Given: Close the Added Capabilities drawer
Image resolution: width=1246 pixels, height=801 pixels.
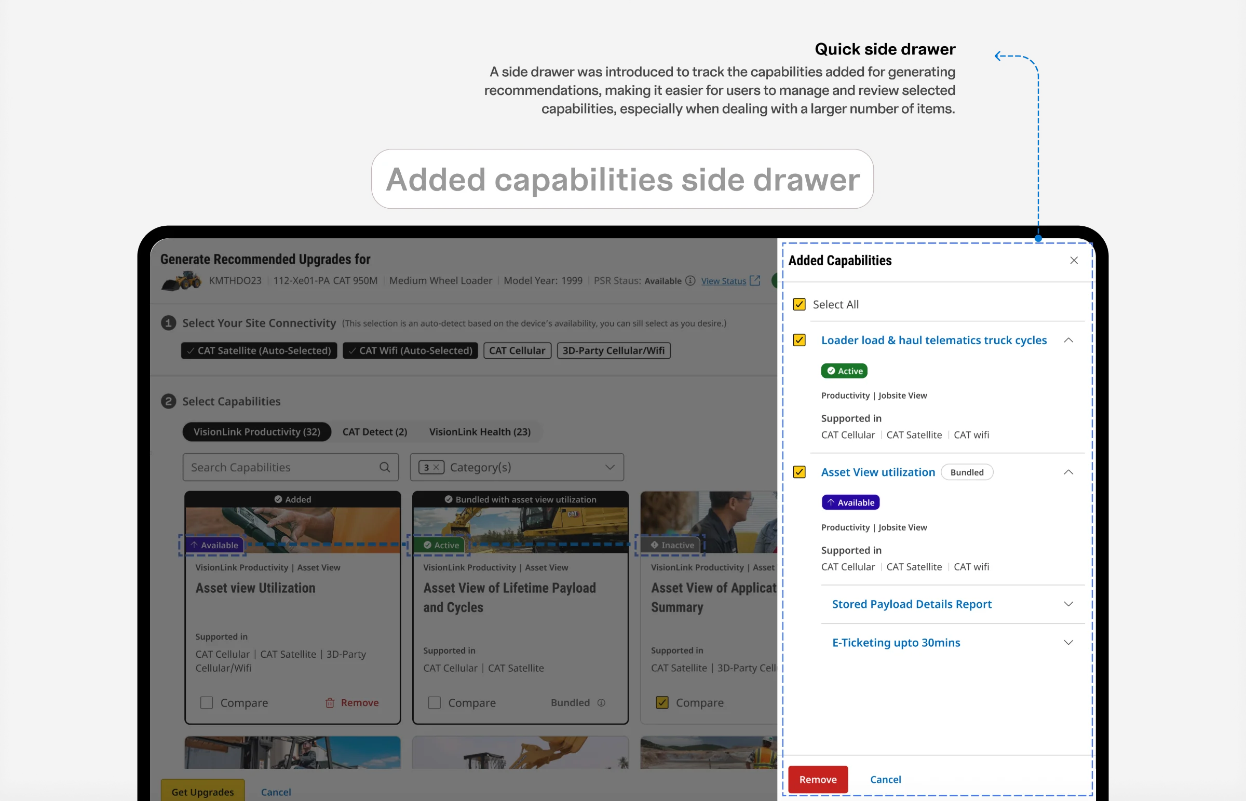Looking at the screenshot, I should [1073, 260].
